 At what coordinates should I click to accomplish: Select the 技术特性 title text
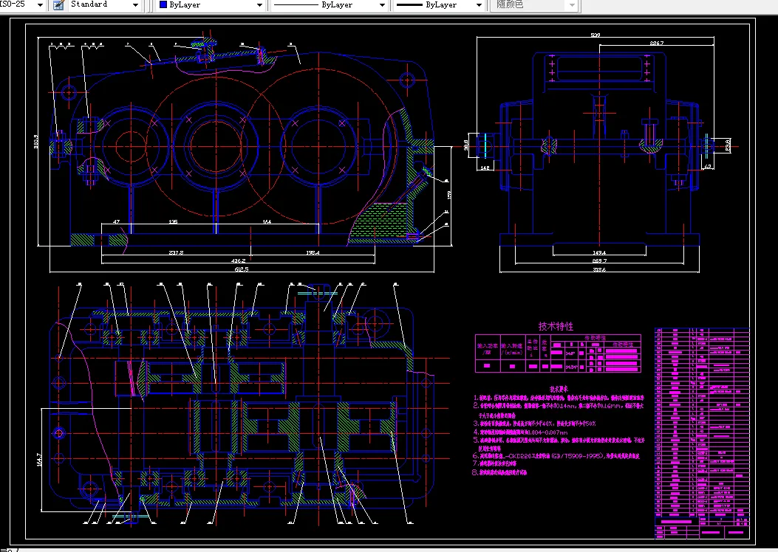[x=556, y=325]
